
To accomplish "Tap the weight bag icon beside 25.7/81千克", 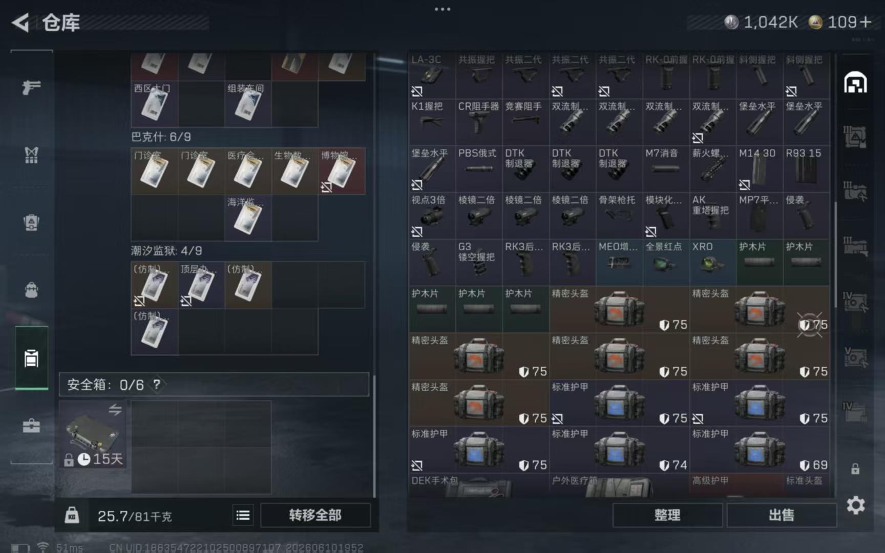I will (72, 515).
